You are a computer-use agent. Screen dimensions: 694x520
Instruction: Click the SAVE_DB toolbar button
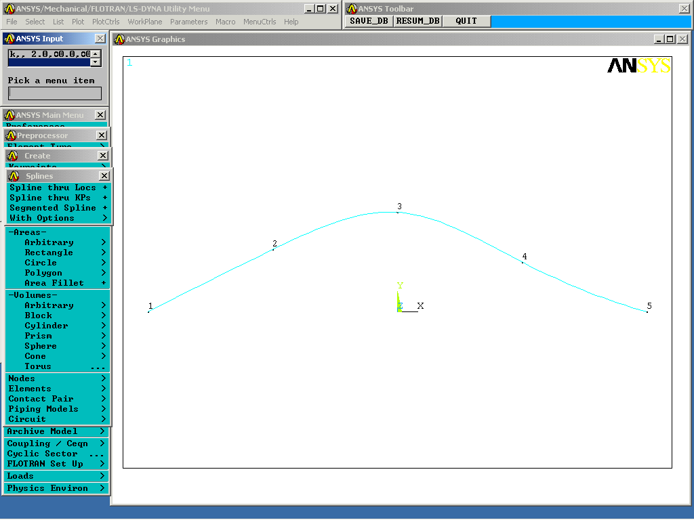pos(369,21)
